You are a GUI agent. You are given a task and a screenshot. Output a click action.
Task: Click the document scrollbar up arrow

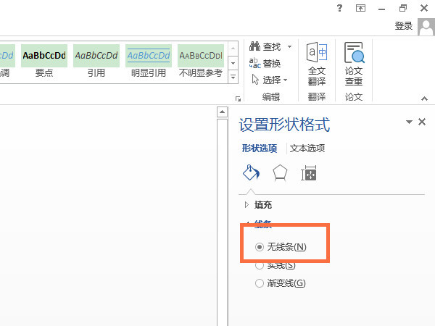click(x=222, y=112)
